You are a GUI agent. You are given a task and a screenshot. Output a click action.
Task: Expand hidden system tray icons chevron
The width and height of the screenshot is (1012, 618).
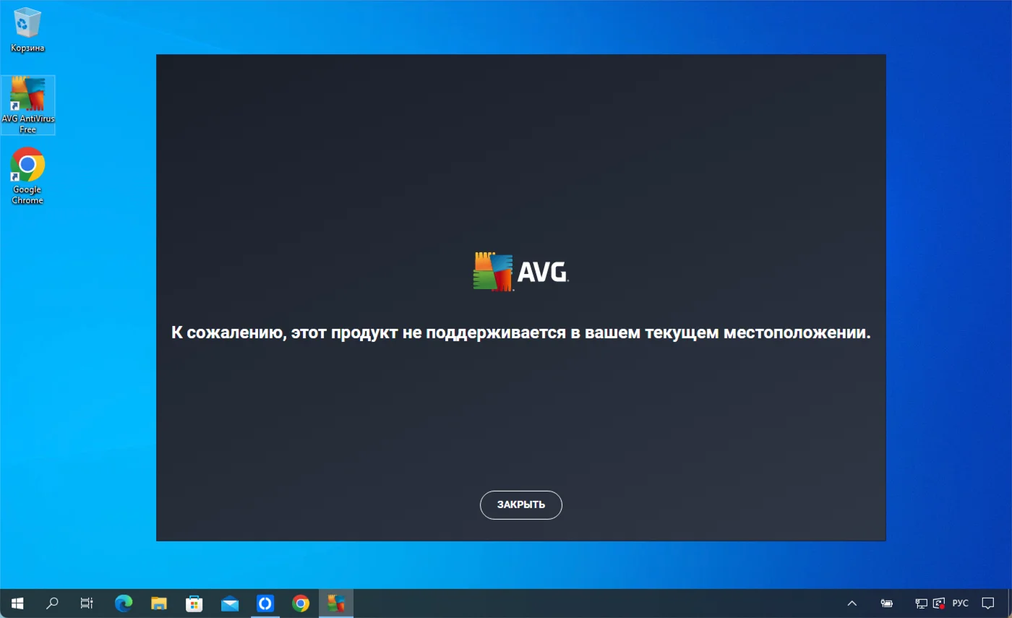tap(852, 603)
